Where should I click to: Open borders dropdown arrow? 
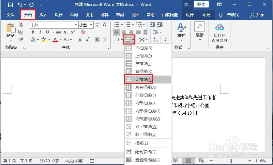[x=133, y=40]
